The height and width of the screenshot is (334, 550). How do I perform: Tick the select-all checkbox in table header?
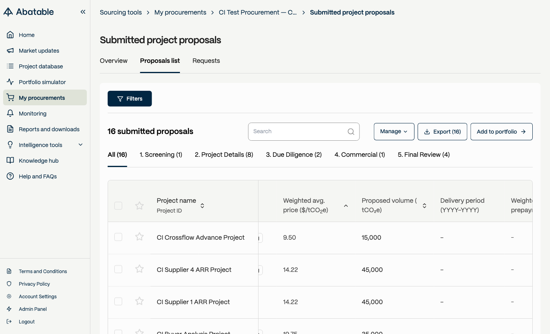[118, 206]
